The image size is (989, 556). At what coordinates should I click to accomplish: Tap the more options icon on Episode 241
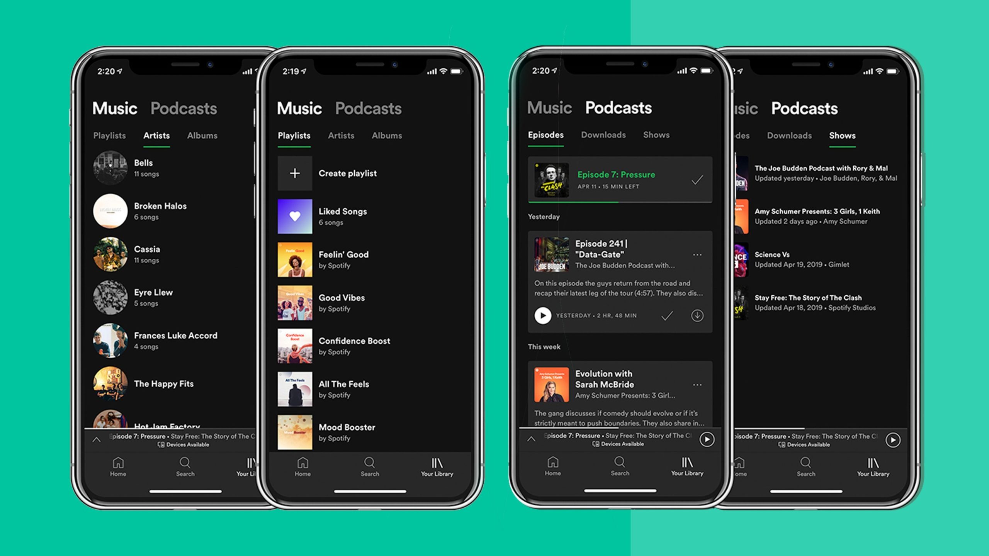coord(698,254)
